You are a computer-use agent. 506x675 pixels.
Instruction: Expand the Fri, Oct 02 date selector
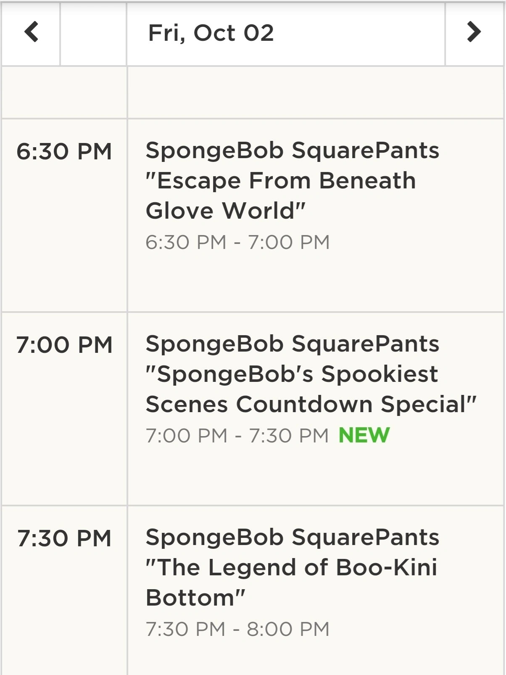click(213, 34)
